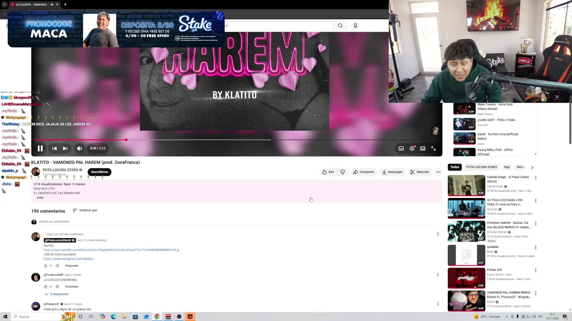Show more filter chips with the arrow
The height and width of the screenshot is (321, 572).
pyautogui.click(x=532, y=167)
